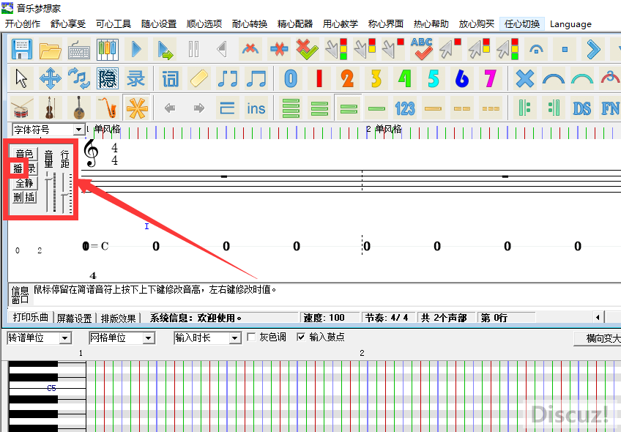Click the floppy disk save icon
The height and width of the screenshot is (432, 621).
point(22,50)
